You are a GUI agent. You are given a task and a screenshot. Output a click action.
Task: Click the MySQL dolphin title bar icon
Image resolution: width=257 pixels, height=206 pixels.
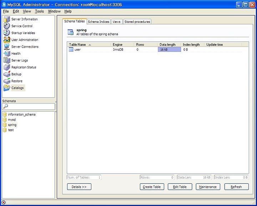tap(4, 5)
